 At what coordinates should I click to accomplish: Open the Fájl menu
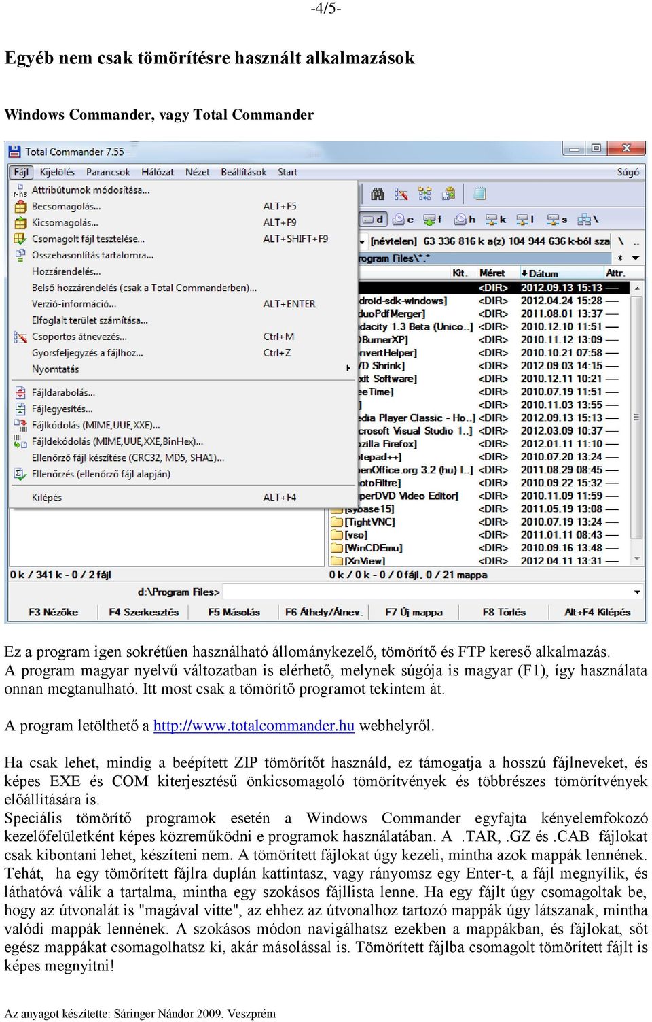(21, 172)
